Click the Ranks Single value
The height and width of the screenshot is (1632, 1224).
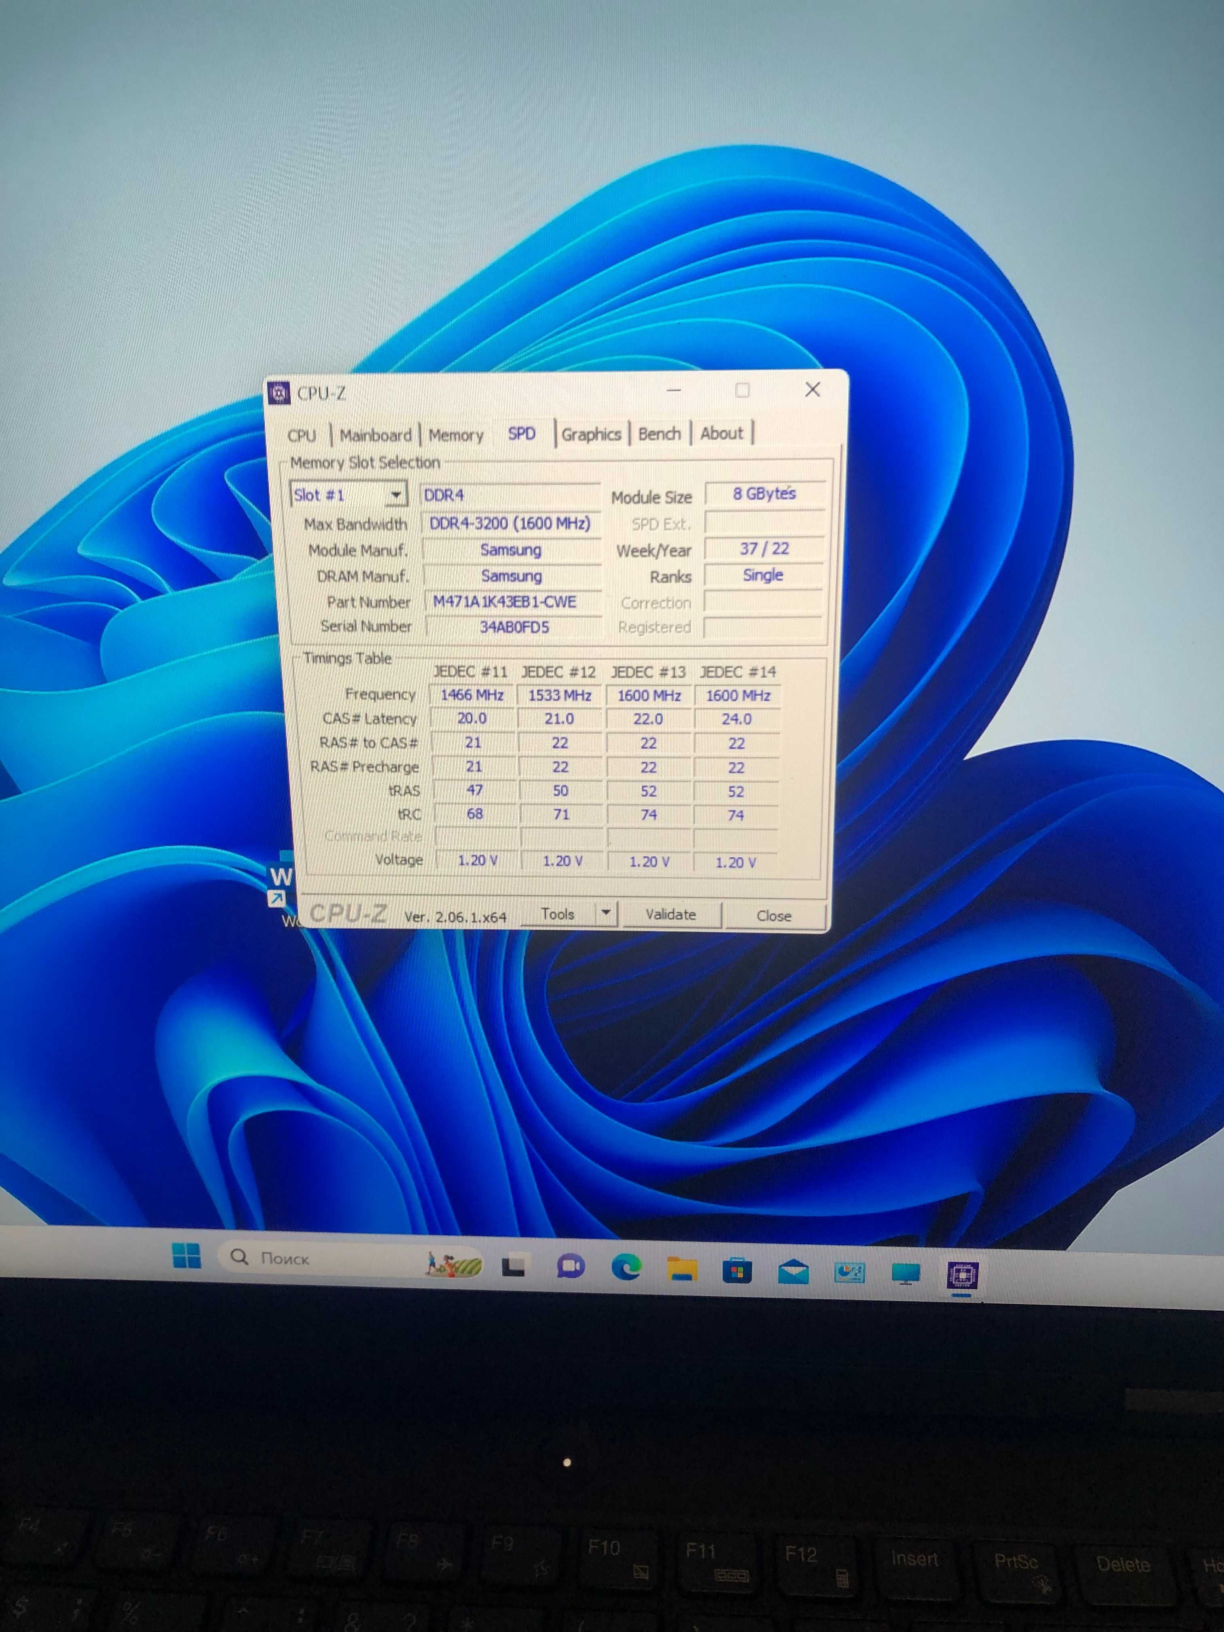tap(763, 575)
